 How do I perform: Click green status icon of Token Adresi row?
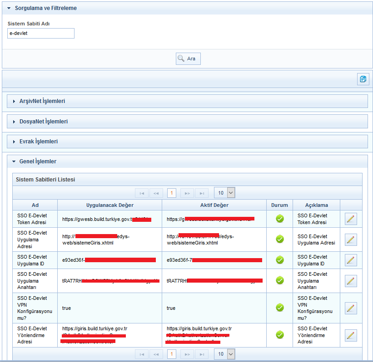coord(280,219)
